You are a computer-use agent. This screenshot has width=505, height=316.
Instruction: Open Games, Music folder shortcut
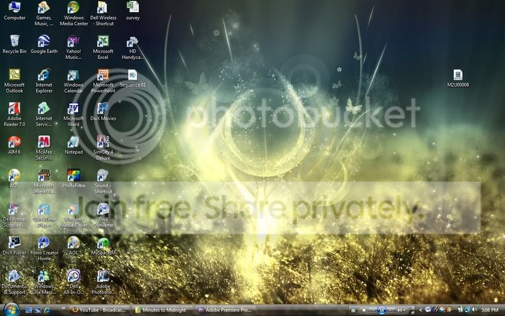(x=44, y=14)
